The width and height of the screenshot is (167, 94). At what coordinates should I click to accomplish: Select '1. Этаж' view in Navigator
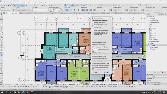point(153,45)
